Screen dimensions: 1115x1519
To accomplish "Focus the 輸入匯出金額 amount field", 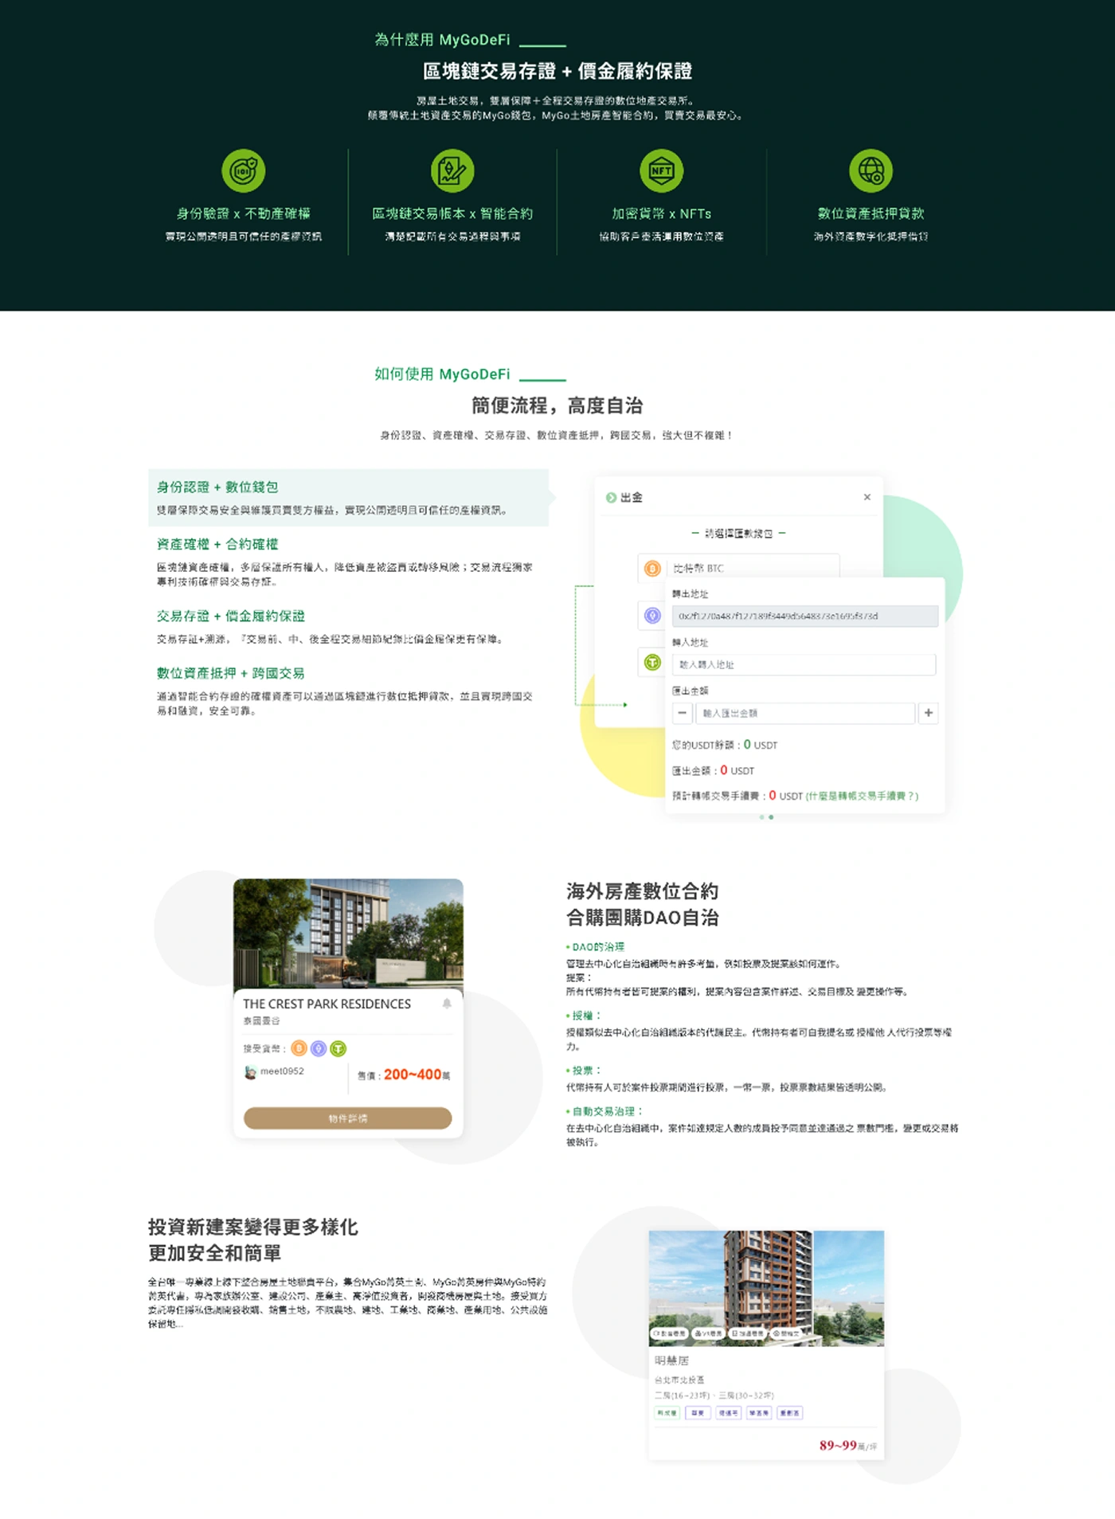I will (805, 713).
